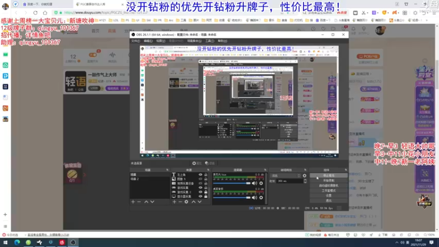Pop out the controls dock panel
This screenshot has height=247, width=439.
point(346,170)
